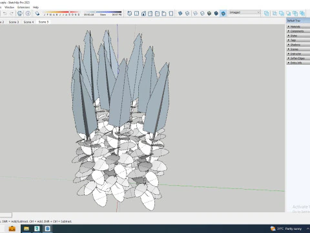Expand the Styles panel
This screenshot has height=233, width=310.
298,36
